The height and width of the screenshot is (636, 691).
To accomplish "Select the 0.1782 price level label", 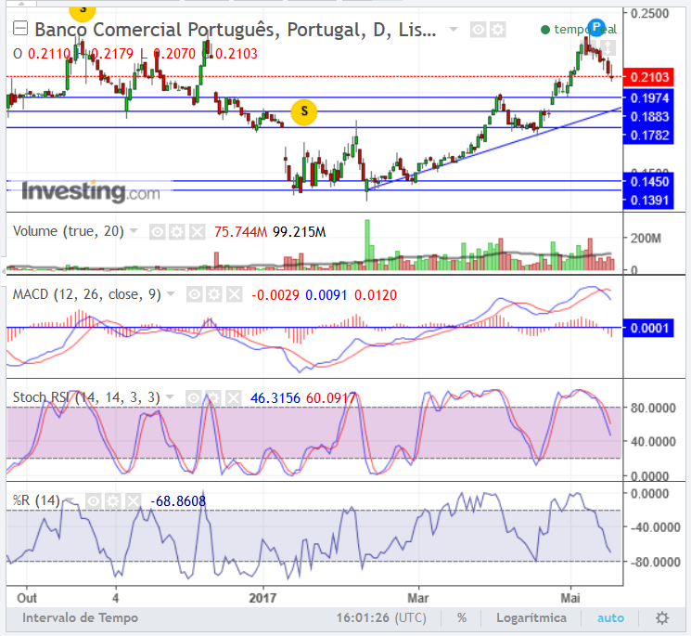I will pyautogui.click(x=648, y=135).
